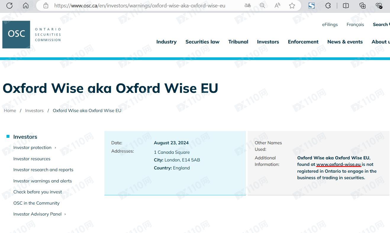Open the site Search
390x233 pixels.
[381, 25]
